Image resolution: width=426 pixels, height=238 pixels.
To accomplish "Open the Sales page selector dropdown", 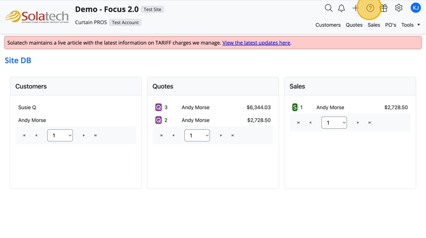I will (334, 123).
